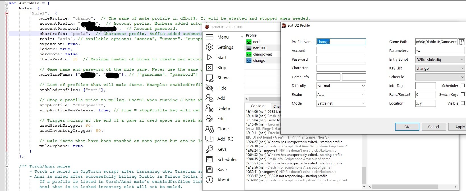Open the Entry Script dropdown D2BotMule.dbj
This screenshot has width=466, height=191.
[440, 60]
